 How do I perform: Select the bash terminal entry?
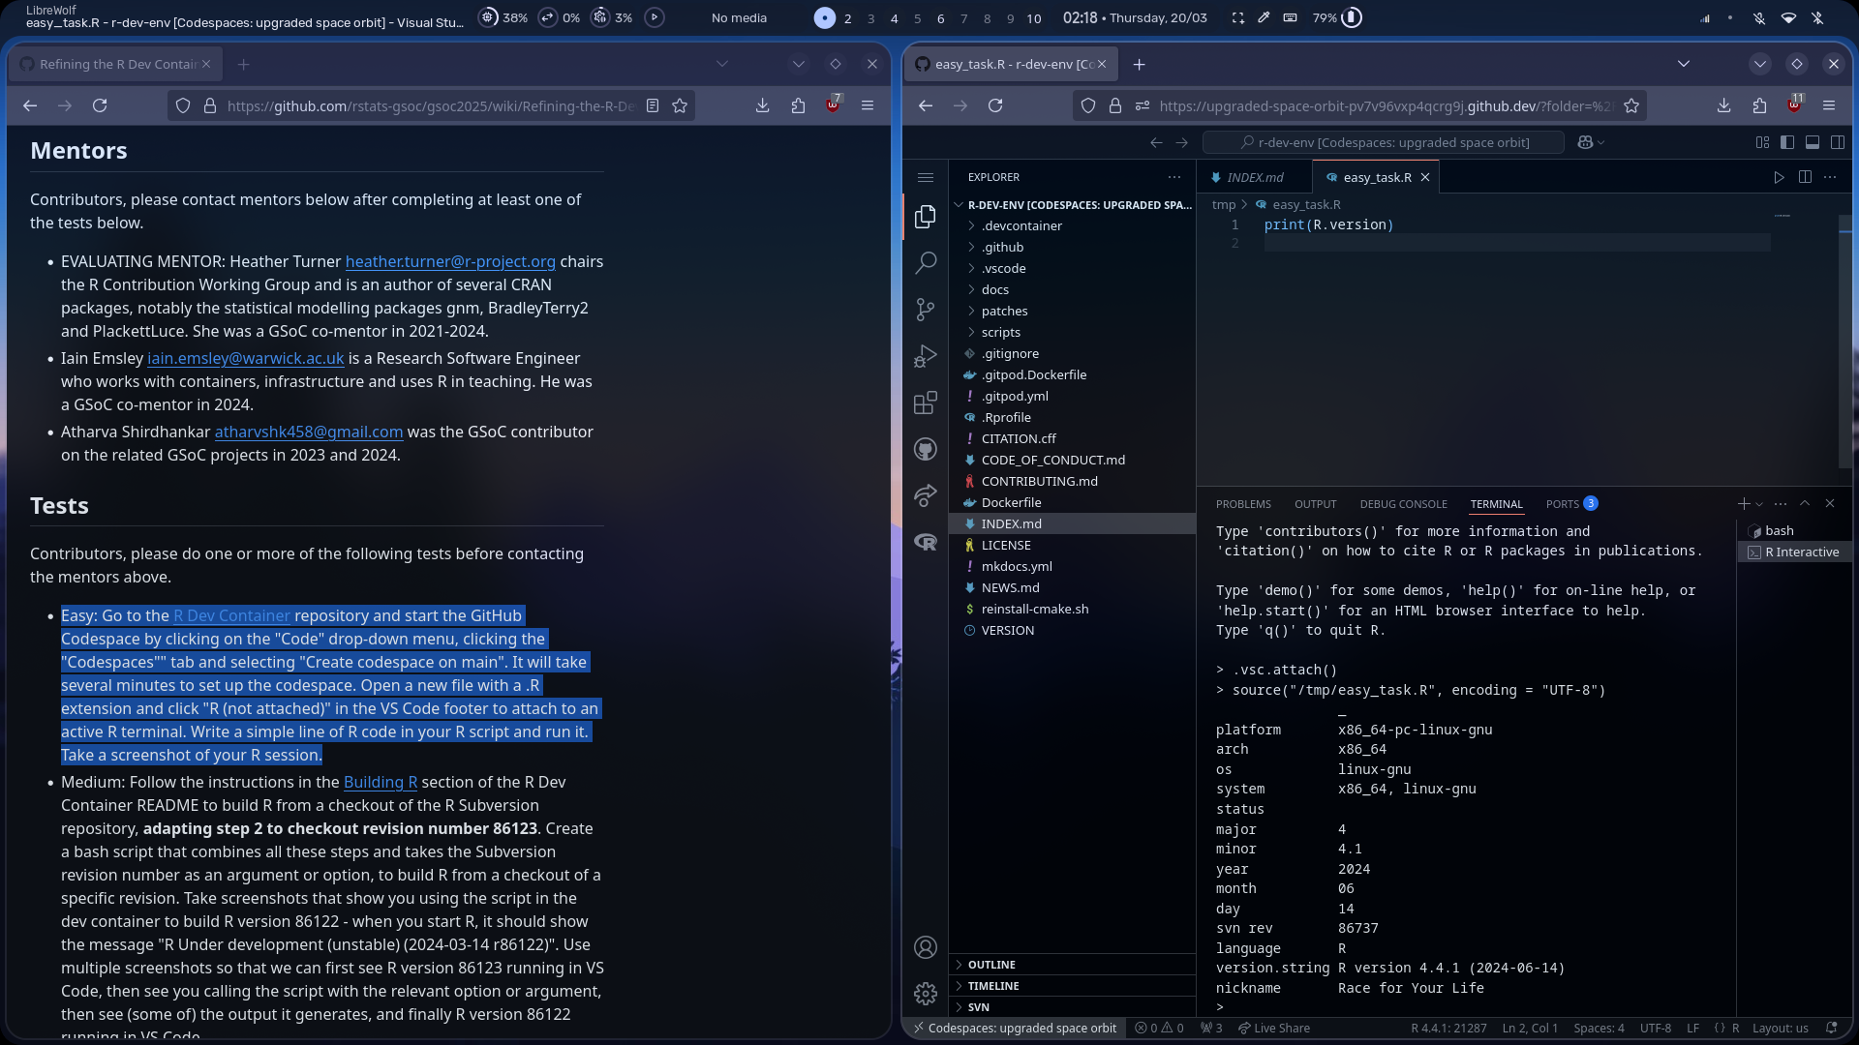pos(1795,530)
